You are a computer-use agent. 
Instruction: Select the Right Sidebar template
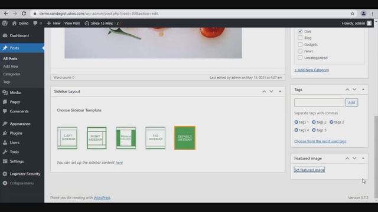pyautogui.click(x=97, y=138)
